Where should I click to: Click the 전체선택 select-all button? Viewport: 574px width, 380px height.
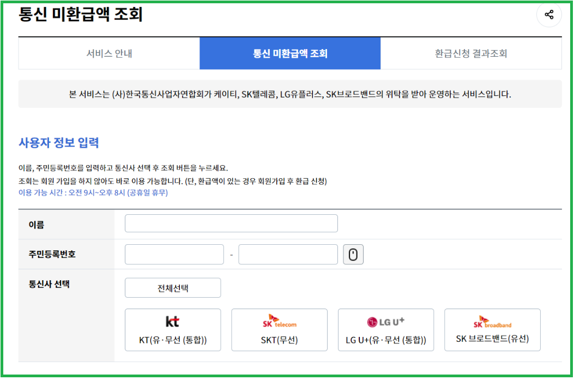point(173,287)
